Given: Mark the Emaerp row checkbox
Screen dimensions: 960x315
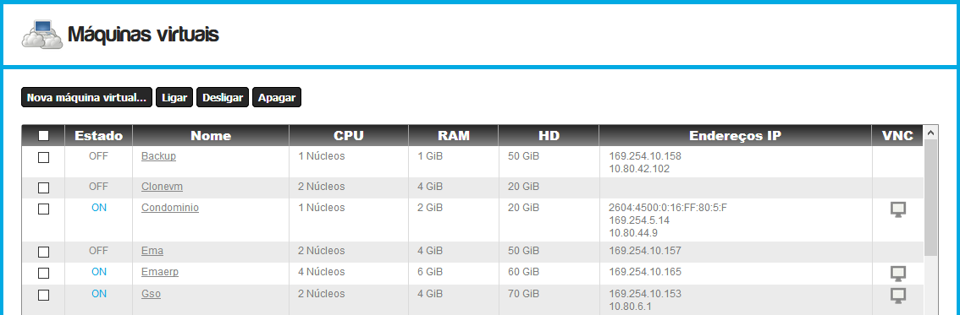Looking at the screenshot, I should (x=43, y=273).
